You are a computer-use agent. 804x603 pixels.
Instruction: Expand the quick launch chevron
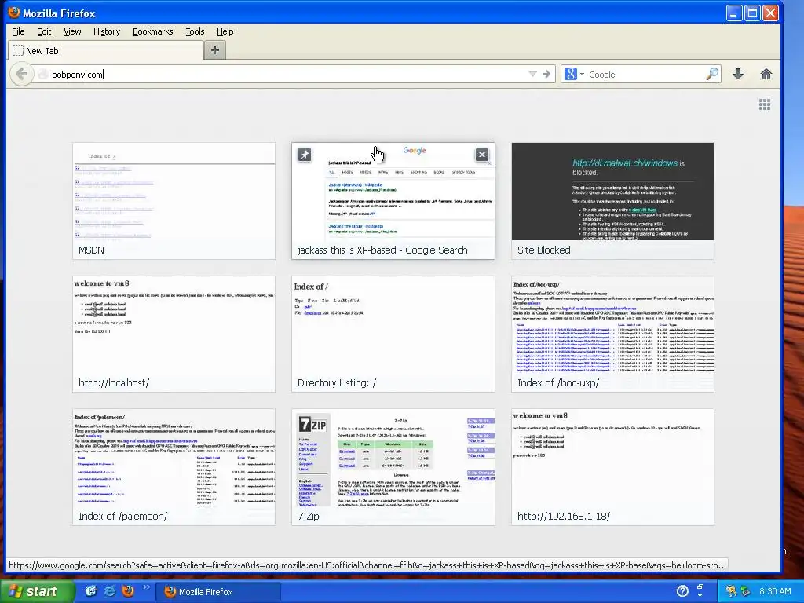click(146, 587)
